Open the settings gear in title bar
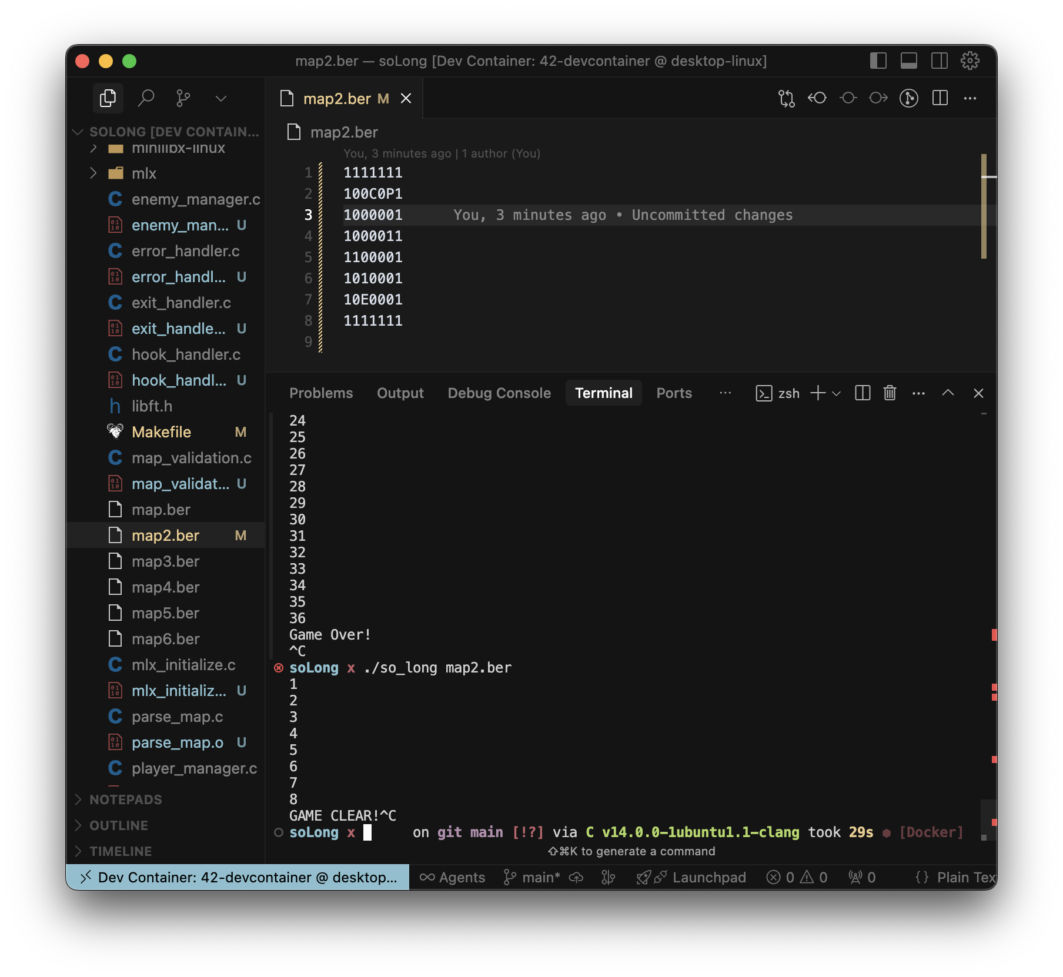Image resolution: width=1063 pixels, height=977 pixels. pos(970,61)
